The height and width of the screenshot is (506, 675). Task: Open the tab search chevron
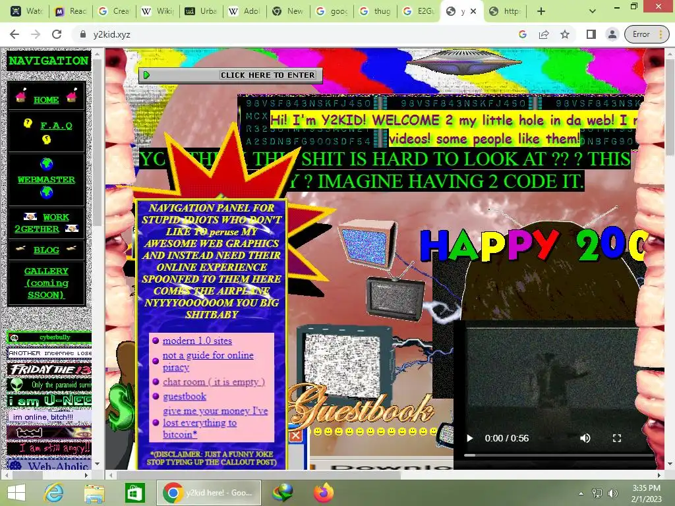[593, 11]
